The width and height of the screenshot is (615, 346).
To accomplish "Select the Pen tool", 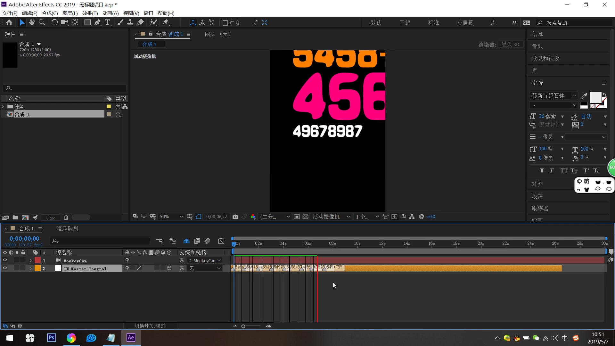I will (x=97, y=22).
